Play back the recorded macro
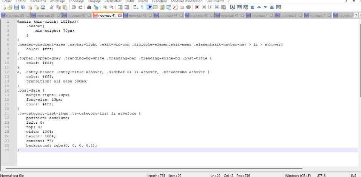 click(x=210, y=7)
